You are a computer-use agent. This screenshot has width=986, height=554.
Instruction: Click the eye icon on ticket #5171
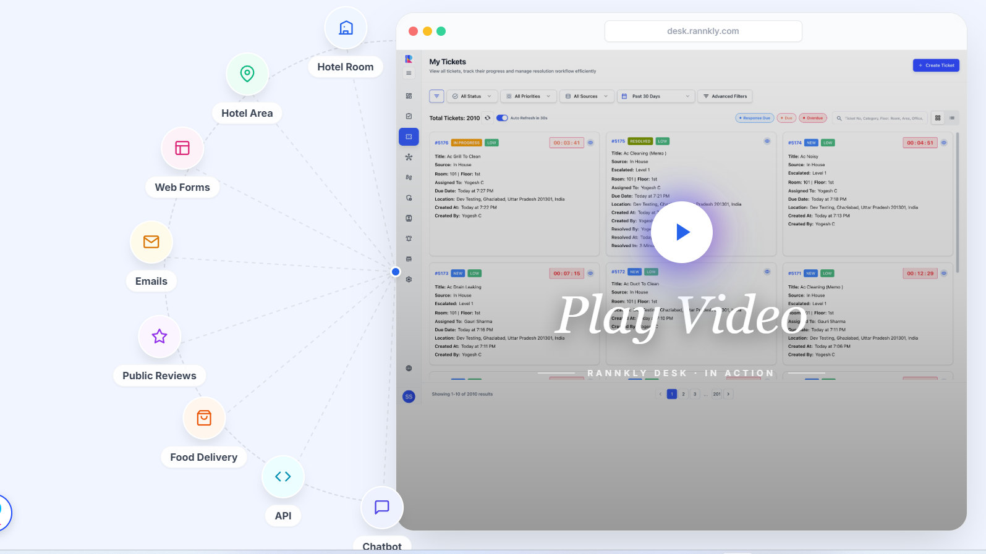944,273
